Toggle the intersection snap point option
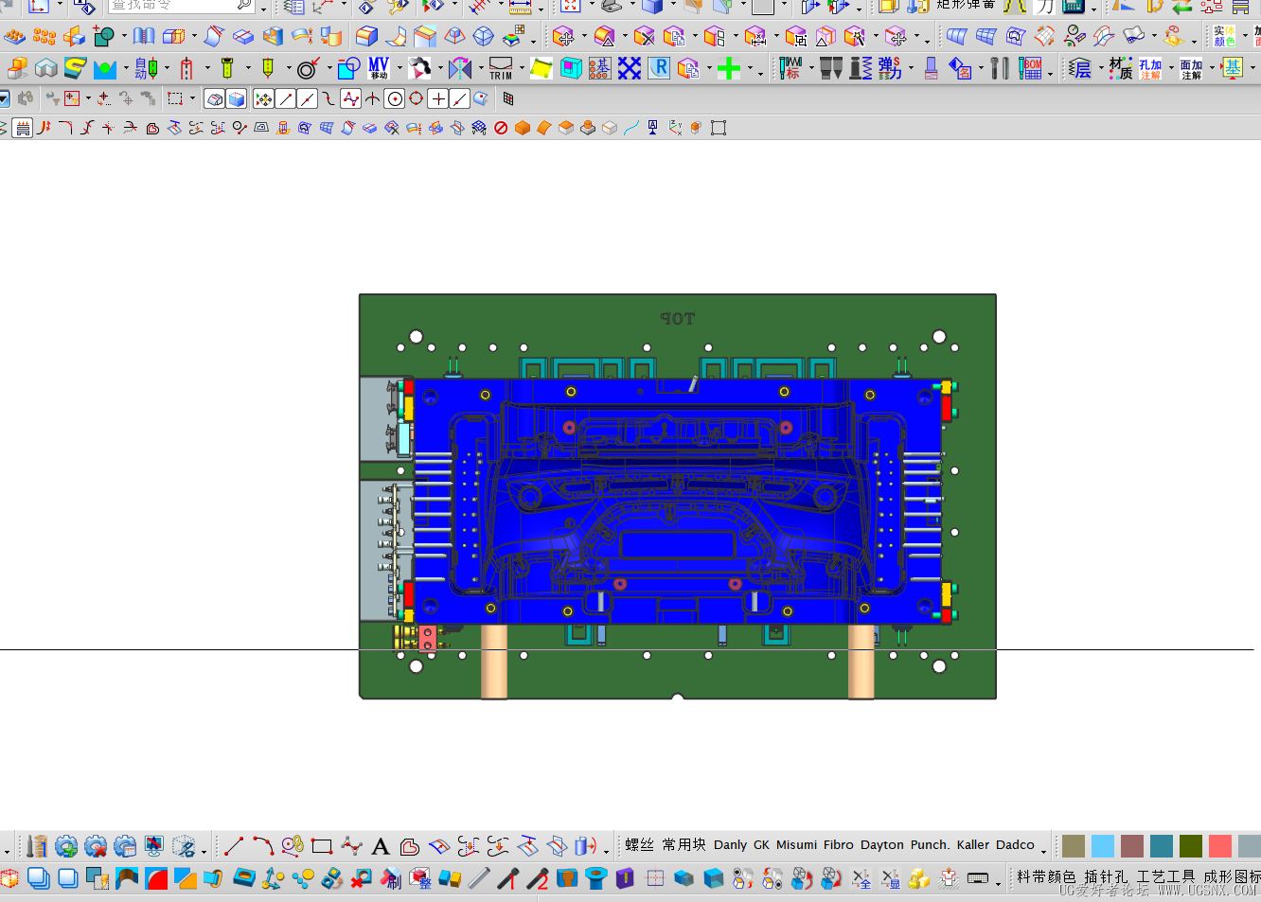 (373, 98)
